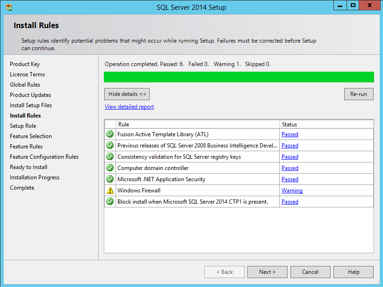Re-run the install rules check
383x287 pixels.
coord(359,94)
